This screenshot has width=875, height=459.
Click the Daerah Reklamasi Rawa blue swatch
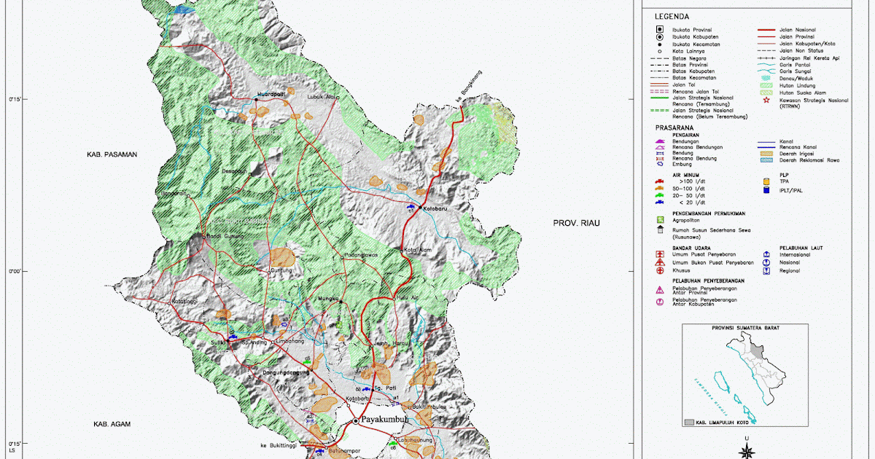pos(766,160)
